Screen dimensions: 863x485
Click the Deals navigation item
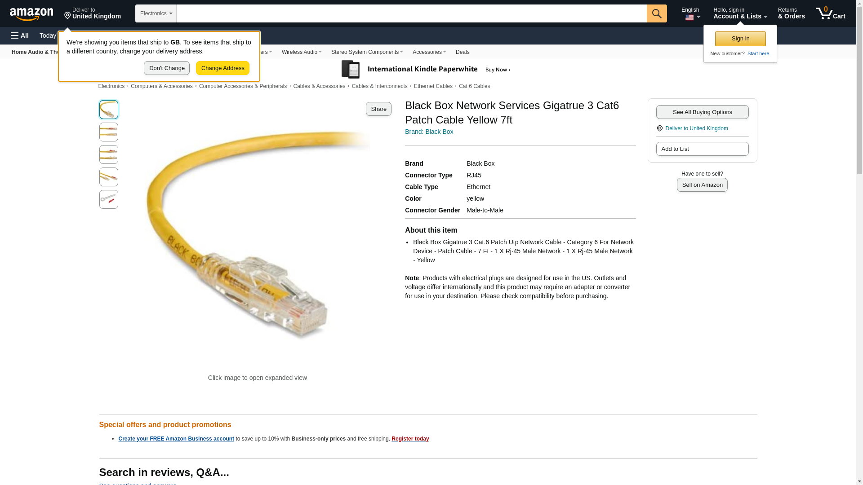pyautogui.click(x=463, y=52)
